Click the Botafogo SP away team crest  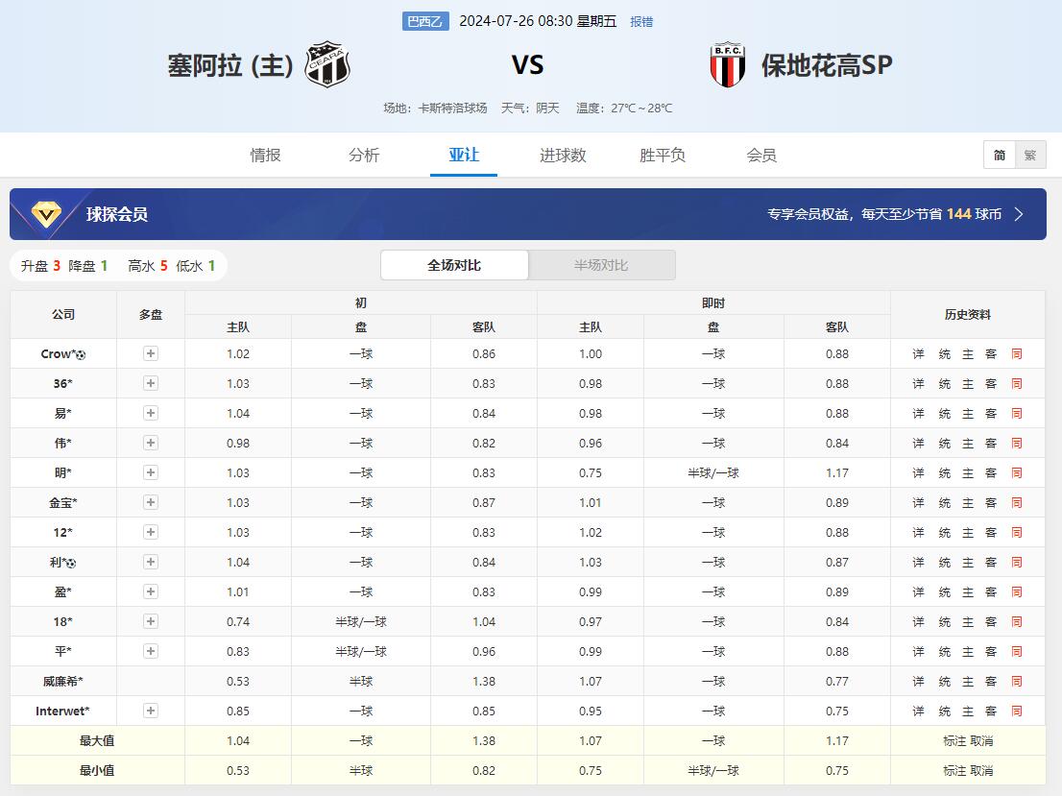pyautogui.click(x=727, y=65)
